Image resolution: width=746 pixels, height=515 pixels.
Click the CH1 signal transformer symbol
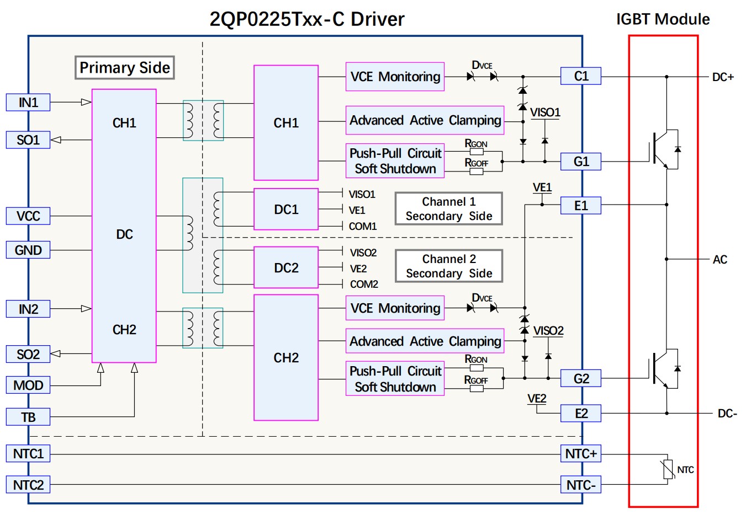(203, 120)
